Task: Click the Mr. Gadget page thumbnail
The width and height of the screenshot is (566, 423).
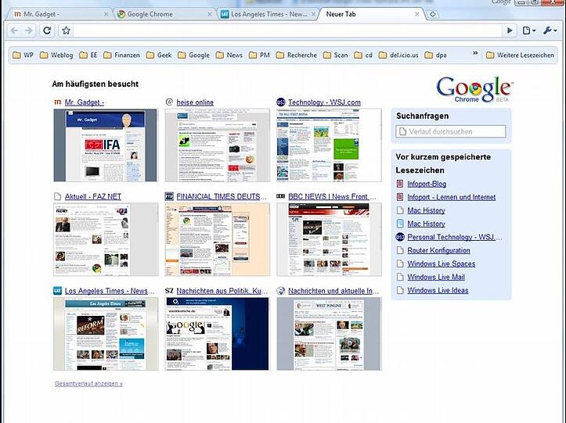Action: 106,145
